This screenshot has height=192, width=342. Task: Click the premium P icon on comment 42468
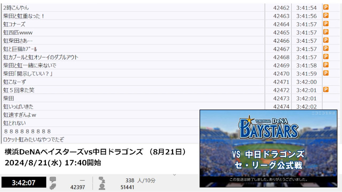[x=326, y=57]
